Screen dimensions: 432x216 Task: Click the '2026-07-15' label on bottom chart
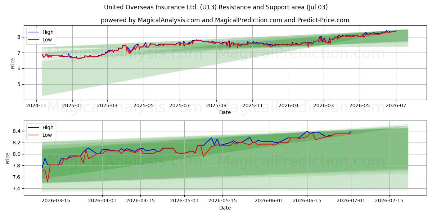click(x=389, y=201)
